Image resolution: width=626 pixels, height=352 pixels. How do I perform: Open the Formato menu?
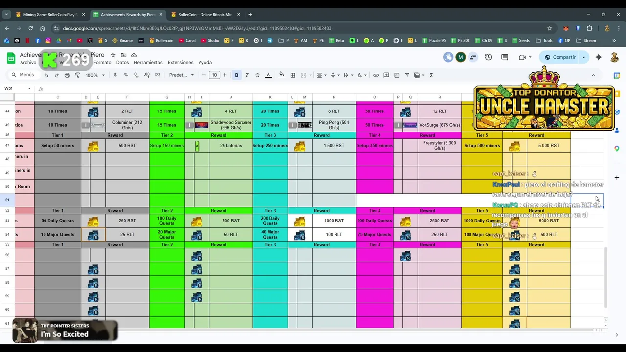pyautogui.click(x=102, y=63)
